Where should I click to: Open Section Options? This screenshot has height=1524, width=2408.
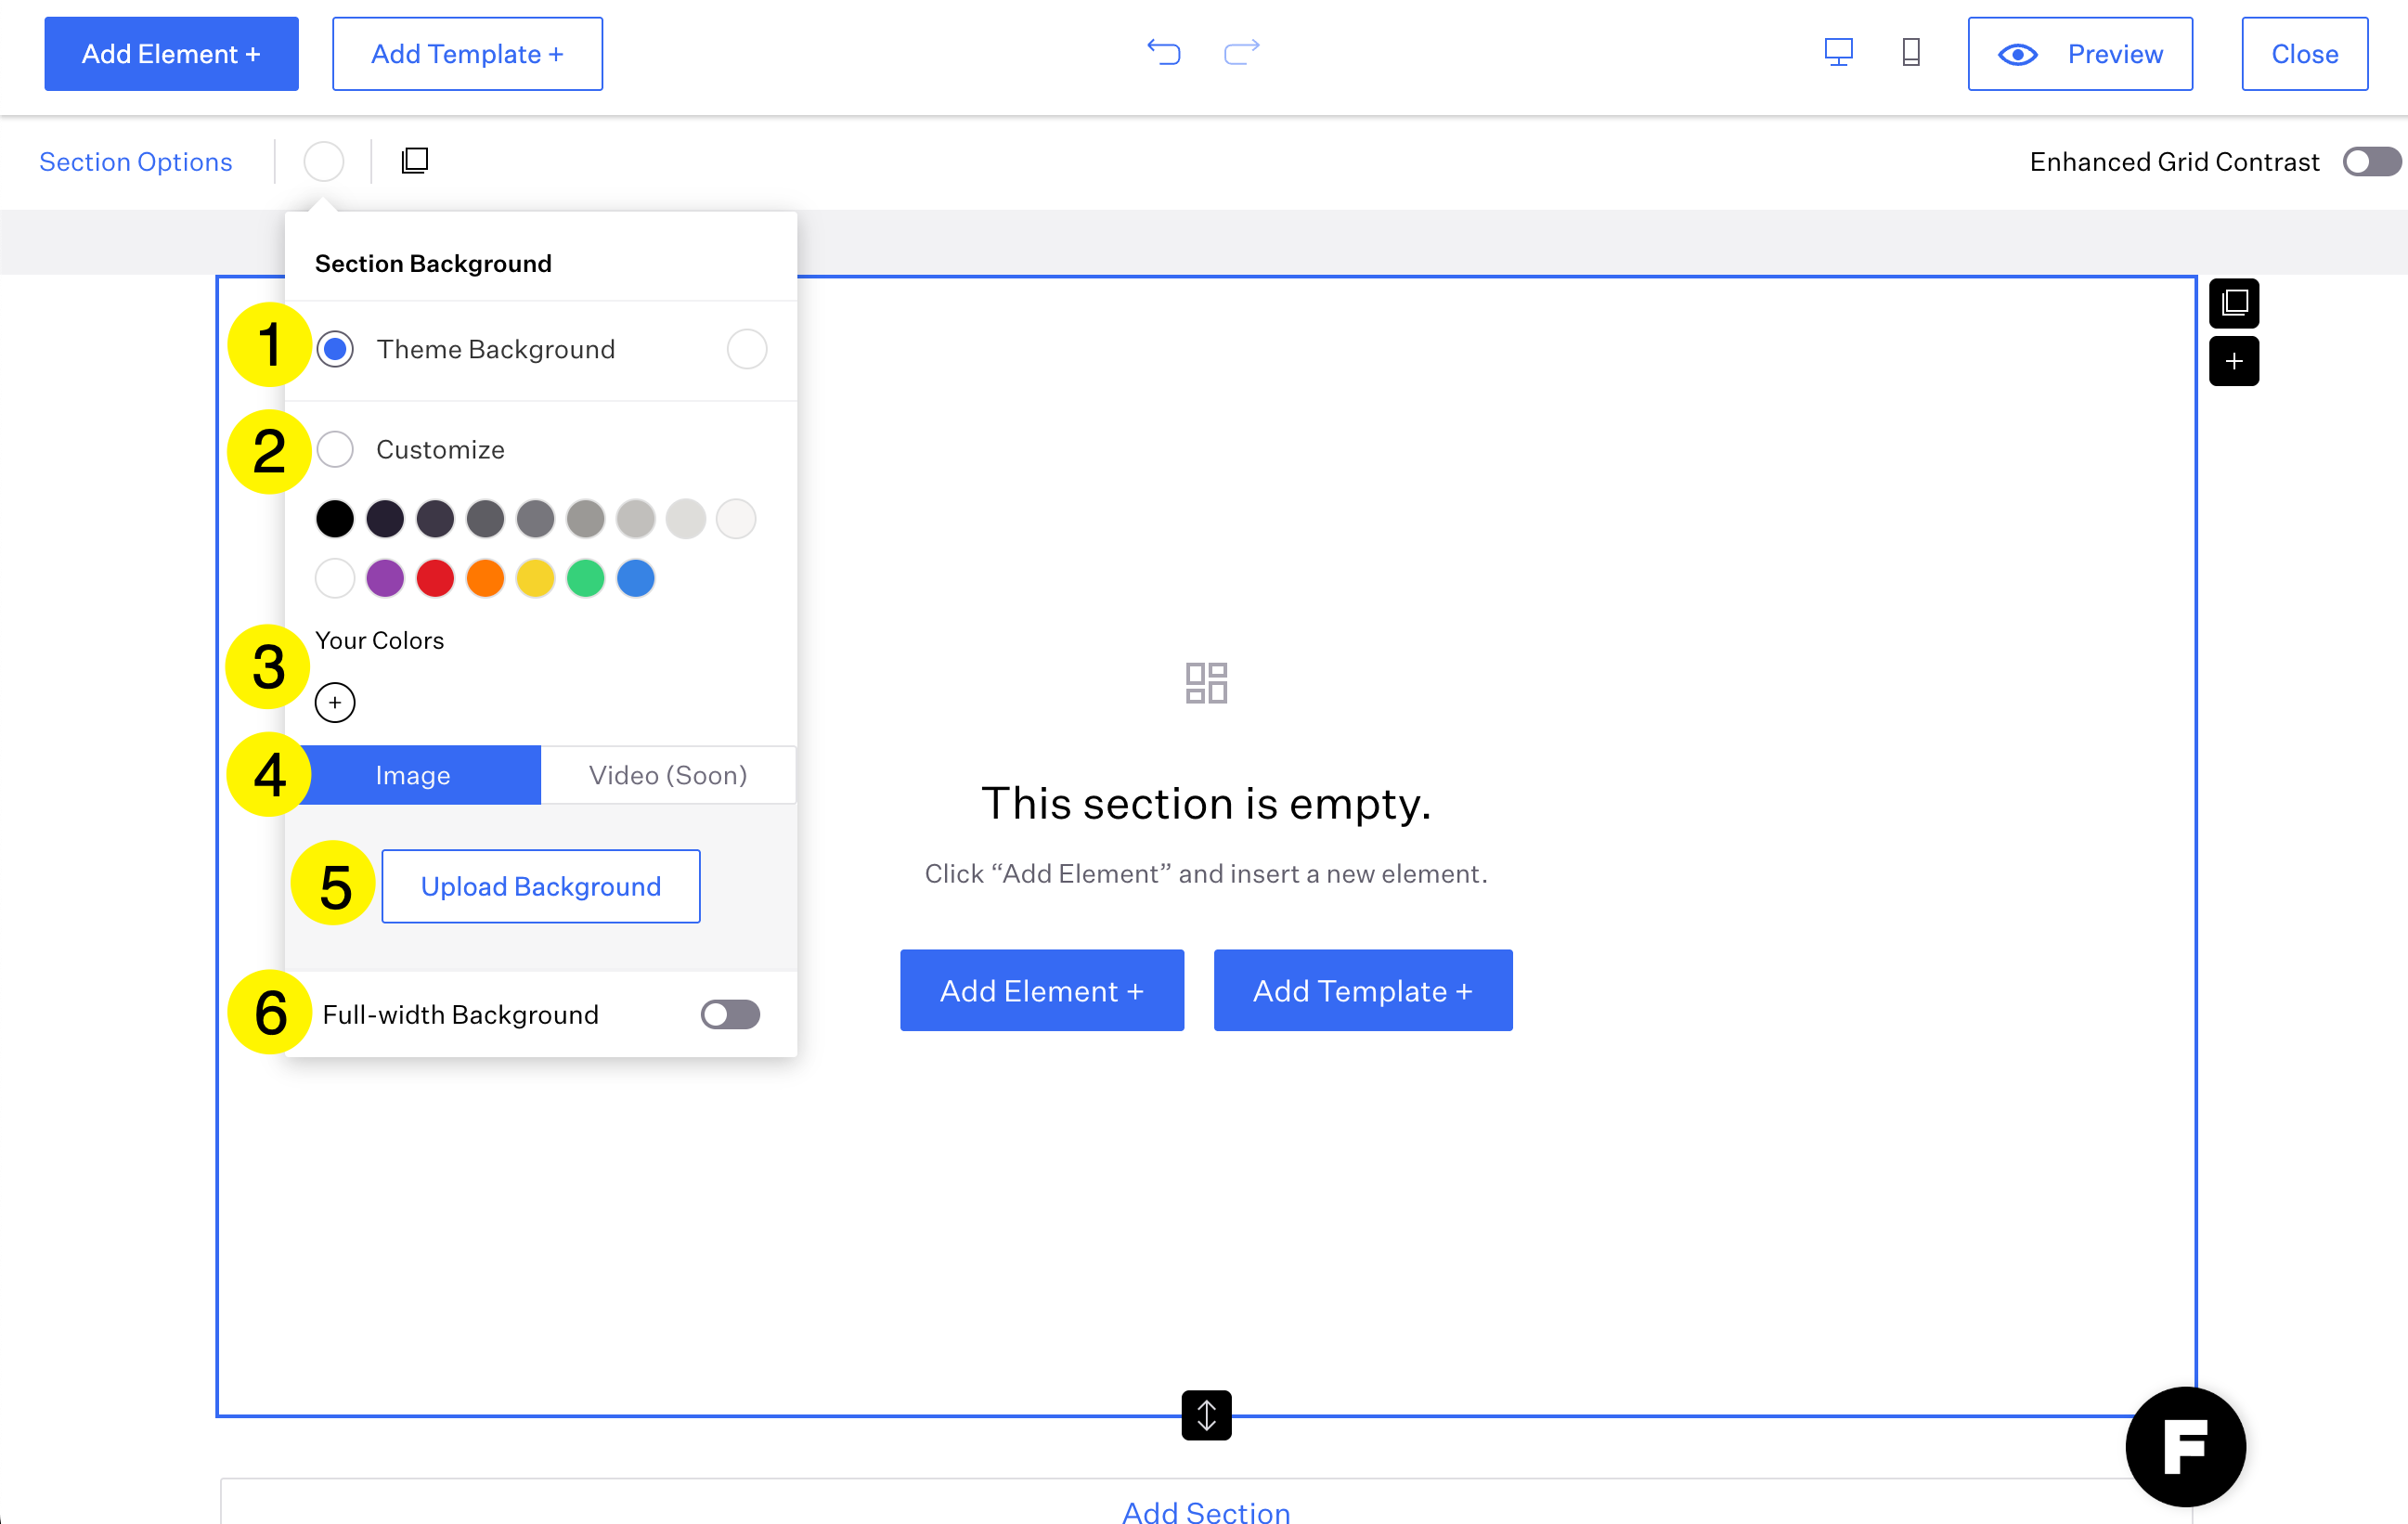click(136, 161)
